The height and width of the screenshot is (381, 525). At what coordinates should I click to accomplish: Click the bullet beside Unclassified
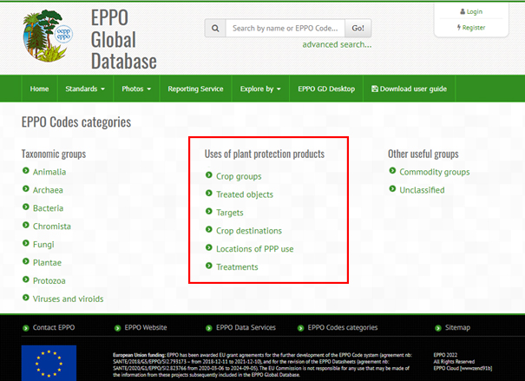click(392, 189)
